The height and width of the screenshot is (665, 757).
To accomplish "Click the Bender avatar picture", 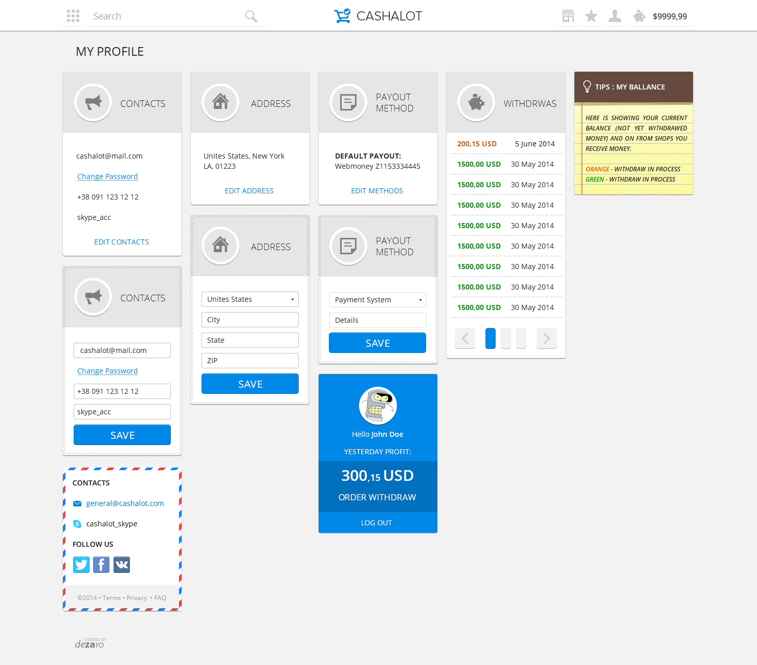I will pos(378,406).
